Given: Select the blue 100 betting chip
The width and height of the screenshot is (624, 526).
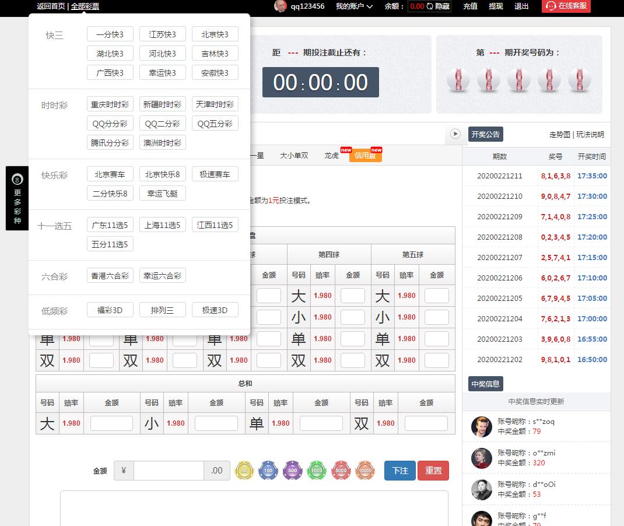Looking at the screenshot, I should pos(268,471).
